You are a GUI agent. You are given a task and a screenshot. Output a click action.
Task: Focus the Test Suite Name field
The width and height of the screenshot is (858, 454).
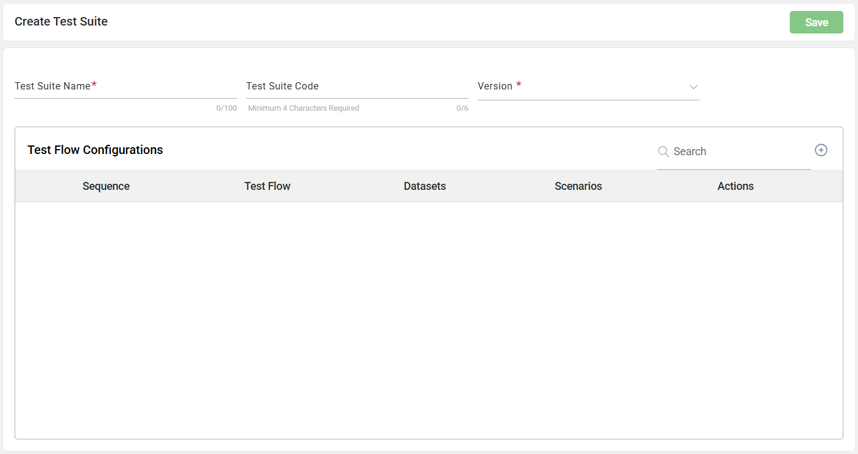click(x=126, y=86)
